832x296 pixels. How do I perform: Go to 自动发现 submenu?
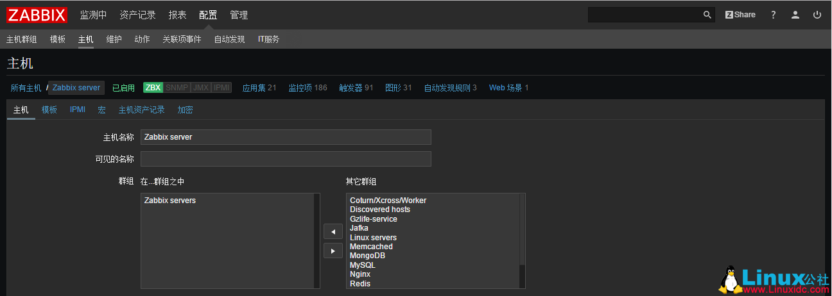[229, 39]
